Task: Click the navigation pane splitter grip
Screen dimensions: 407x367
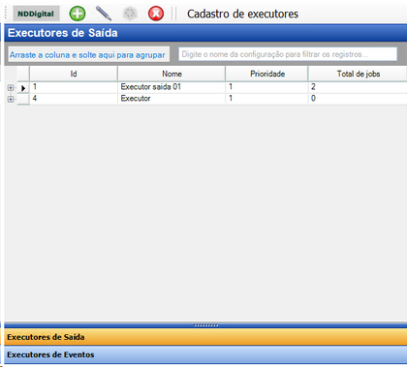Action: point(206,325)
